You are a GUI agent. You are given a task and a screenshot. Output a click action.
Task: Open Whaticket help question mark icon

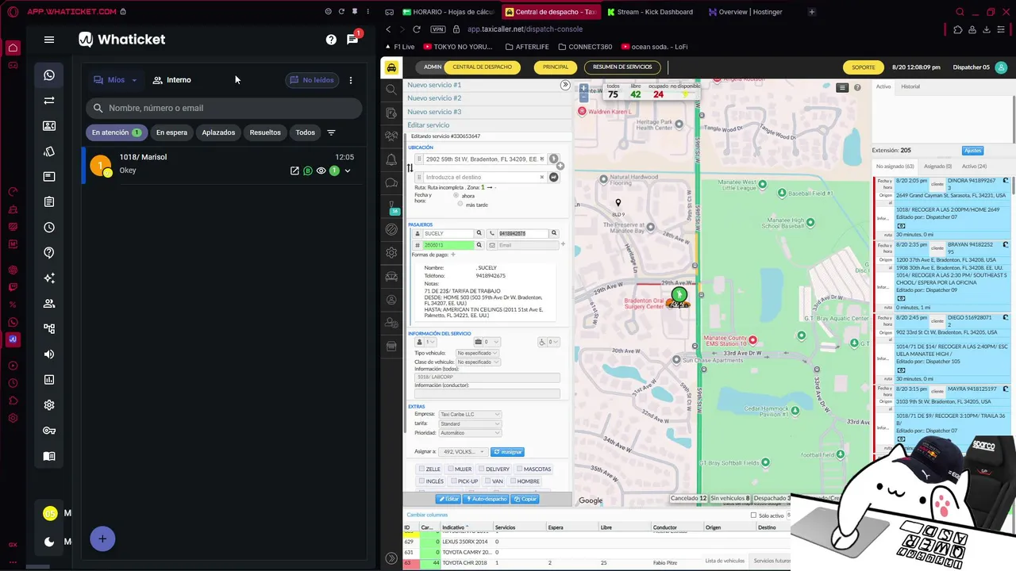click(x=331, y=40)
